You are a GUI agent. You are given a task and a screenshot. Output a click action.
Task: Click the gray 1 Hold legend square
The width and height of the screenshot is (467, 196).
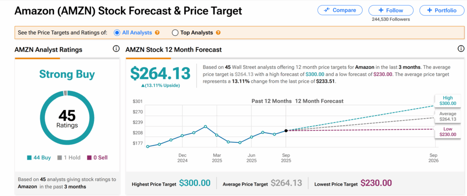[59, 158]
